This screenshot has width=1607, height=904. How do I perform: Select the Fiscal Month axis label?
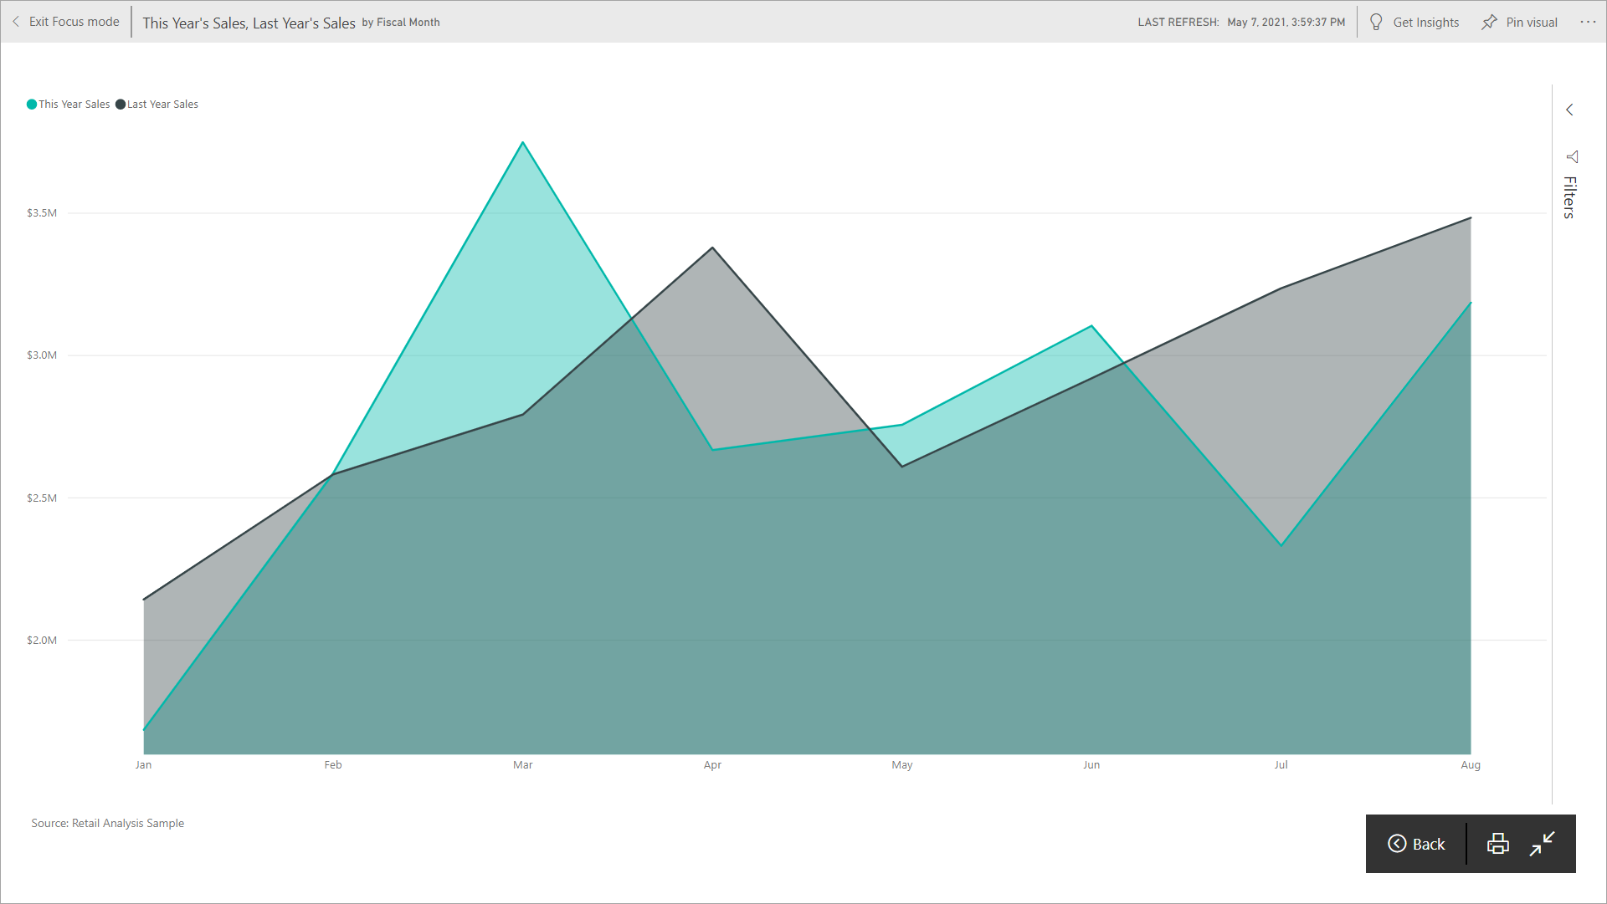coord(429,21)
